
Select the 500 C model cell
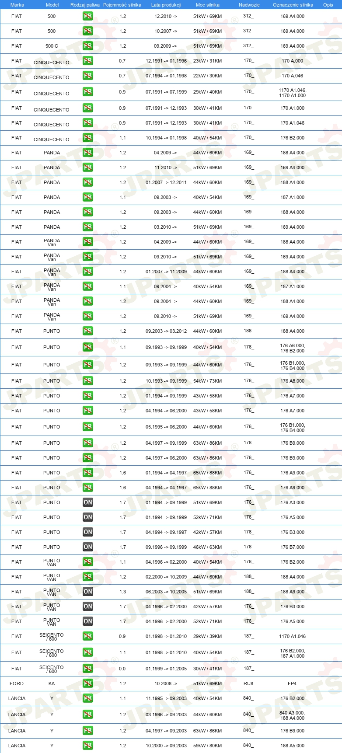pyautogui.click(x=52, y=46)
